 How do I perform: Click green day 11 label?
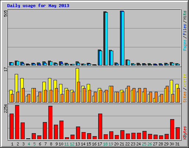(x=66, y=144)
